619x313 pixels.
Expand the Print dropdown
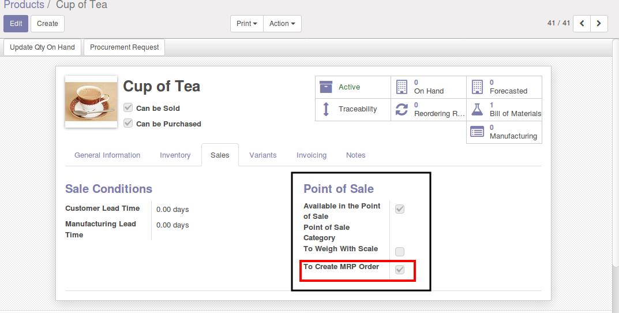coord(247,24)
